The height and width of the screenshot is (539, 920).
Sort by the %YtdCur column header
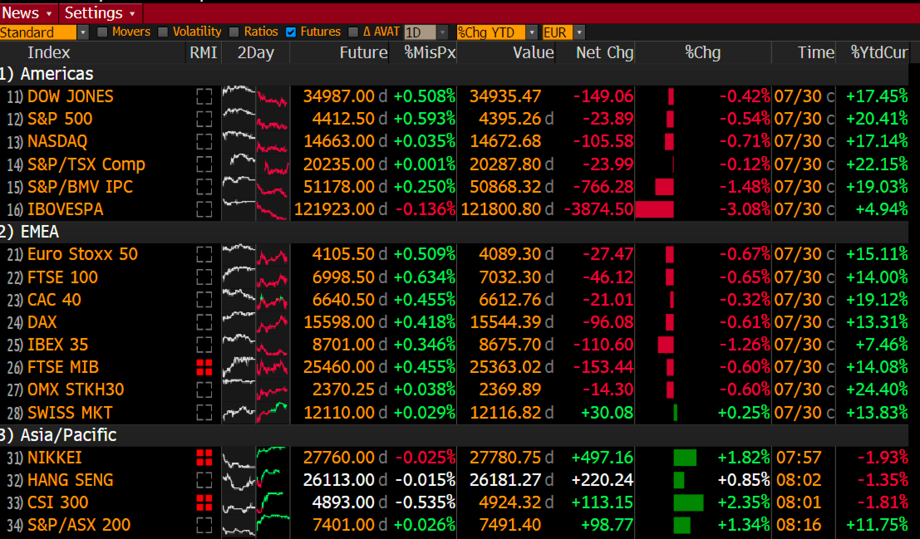879,52
